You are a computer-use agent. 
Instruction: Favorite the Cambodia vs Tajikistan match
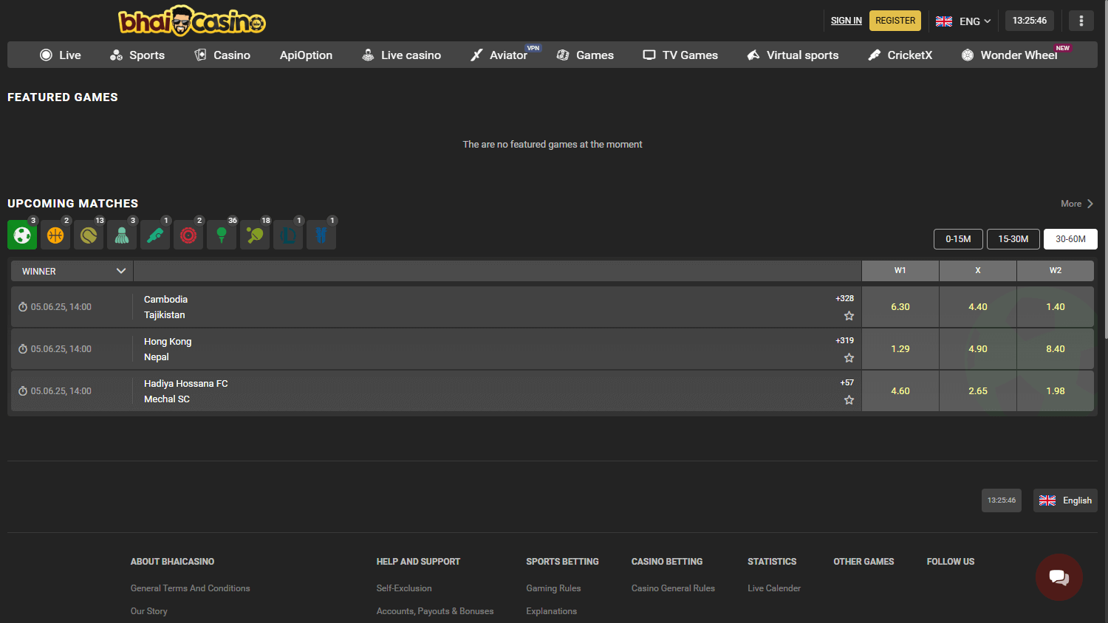849,315
